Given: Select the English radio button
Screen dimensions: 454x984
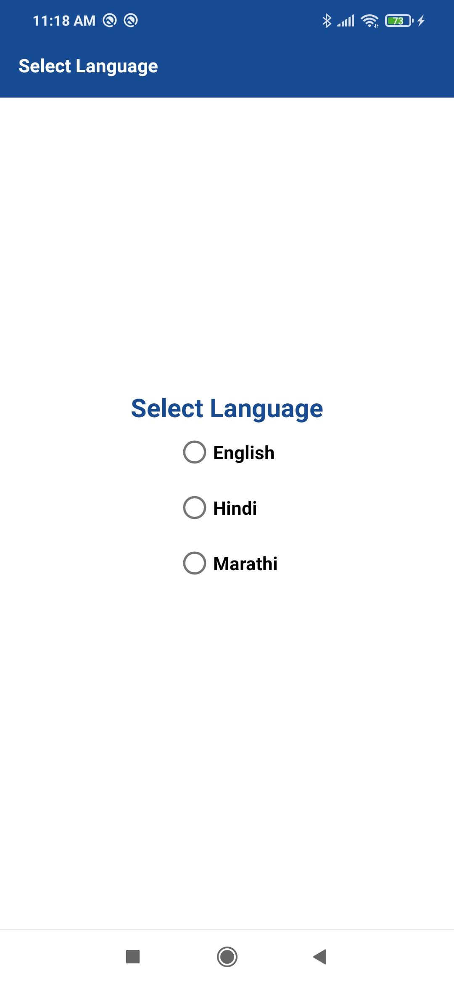Looking at the screenshot, I should pos(195,452).
